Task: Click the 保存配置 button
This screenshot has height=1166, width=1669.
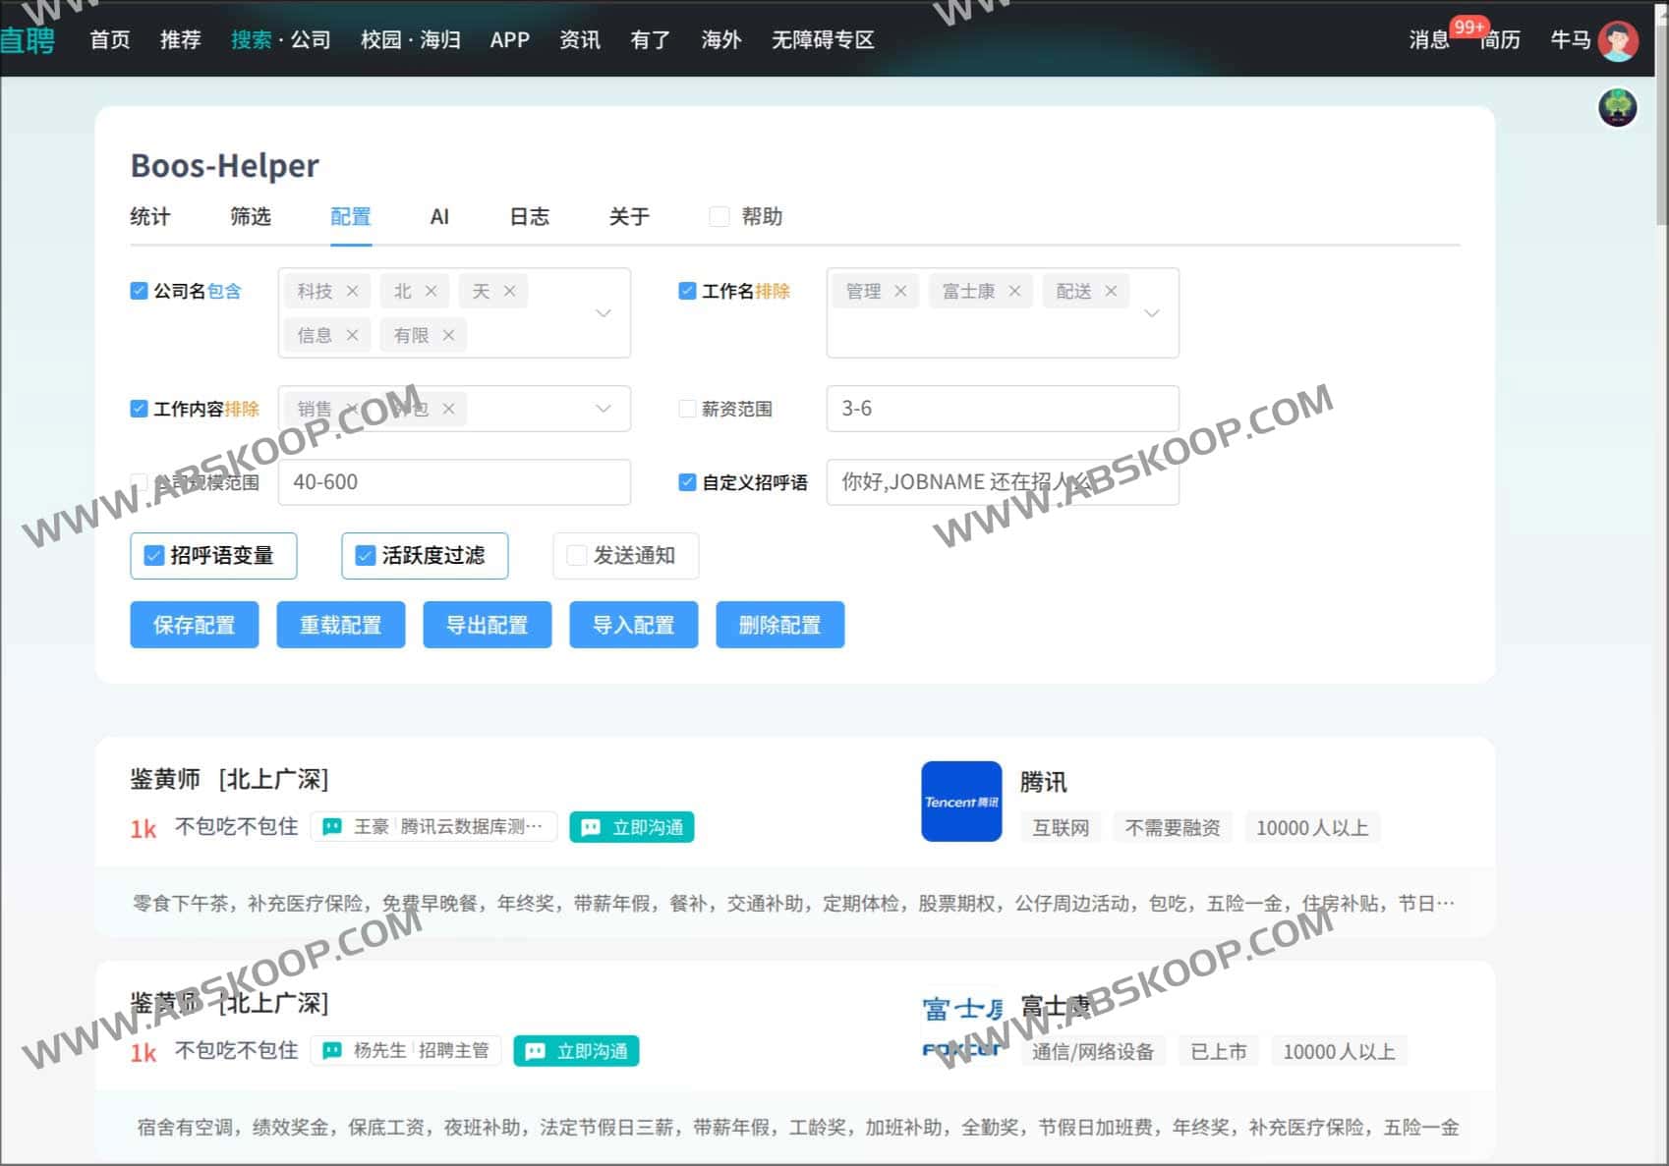Action: point(194,624)
